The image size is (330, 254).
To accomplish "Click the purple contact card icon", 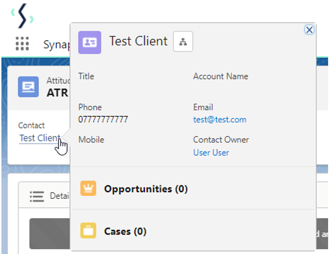I will click(x=89, y=42).
